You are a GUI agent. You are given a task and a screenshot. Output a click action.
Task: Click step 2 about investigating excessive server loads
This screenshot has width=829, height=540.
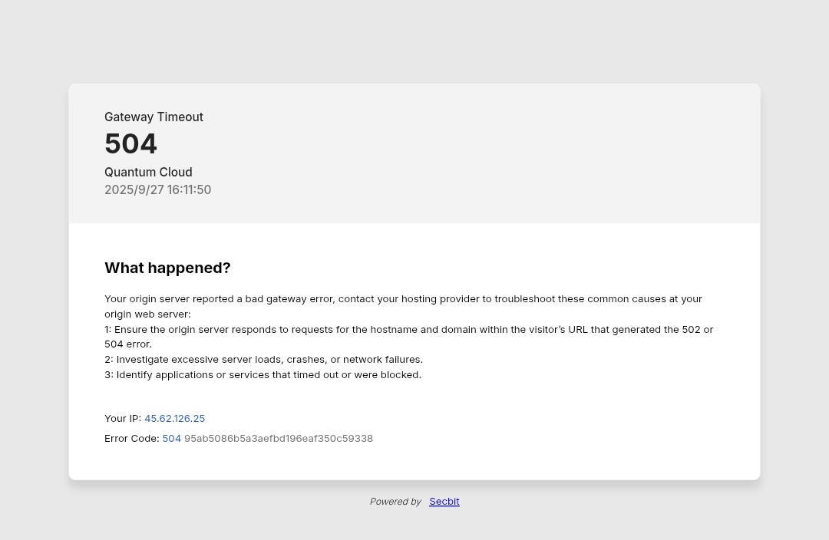pyautogui.click(x=263, y=360)
